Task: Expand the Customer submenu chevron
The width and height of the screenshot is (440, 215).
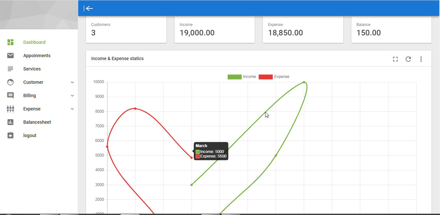Action: coord(72,82)
